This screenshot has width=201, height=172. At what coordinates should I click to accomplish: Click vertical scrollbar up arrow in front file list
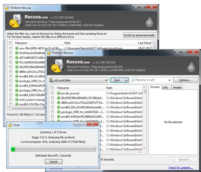point(144,87)
